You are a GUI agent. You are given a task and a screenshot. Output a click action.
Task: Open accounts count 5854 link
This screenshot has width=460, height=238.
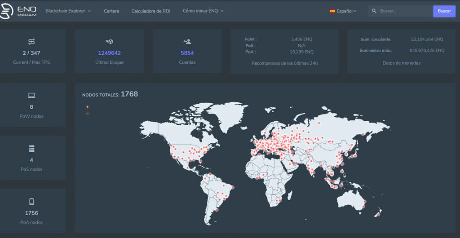187,53
